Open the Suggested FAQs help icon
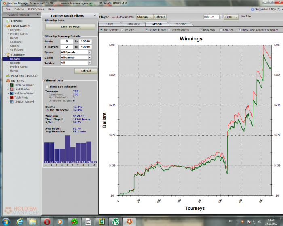This screenshot has height=226, width=283. (253, 9)
